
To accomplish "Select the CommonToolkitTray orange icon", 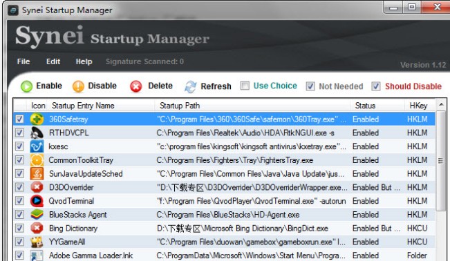I will pyautogui.click(x=37, y=160).
